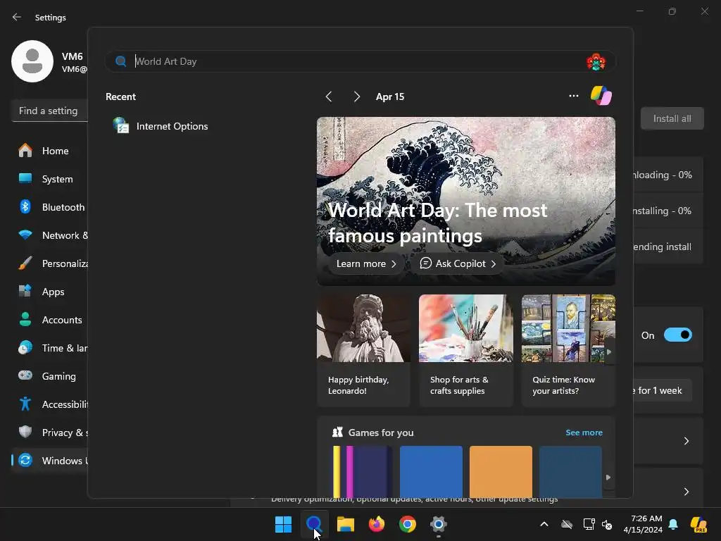Open the three-dot options menu
The image size is (721, 541).
pos(573,96)
